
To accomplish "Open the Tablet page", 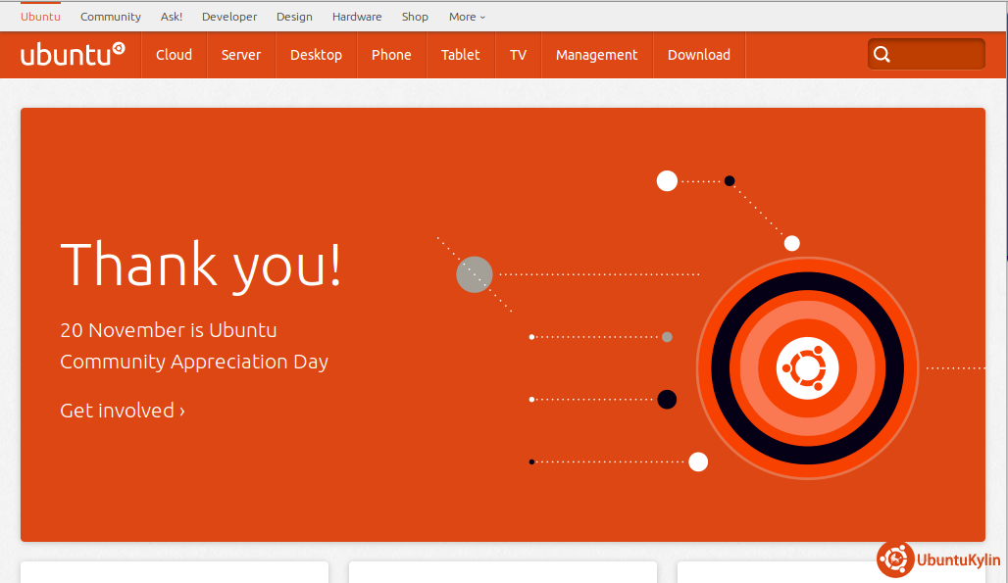I will [460, 55].
